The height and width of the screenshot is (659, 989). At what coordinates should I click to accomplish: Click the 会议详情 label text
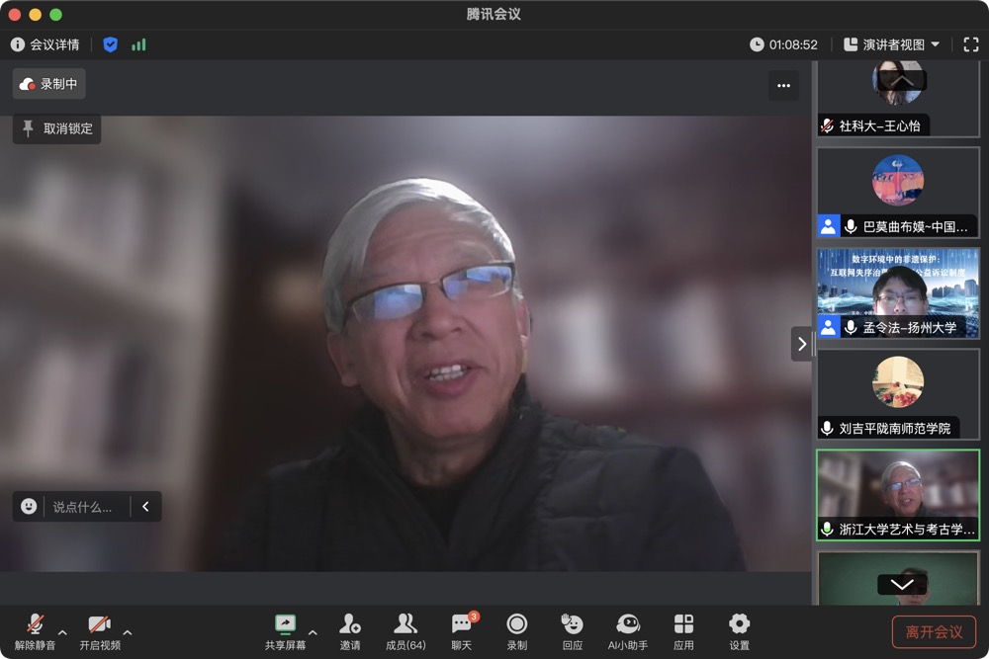click(x=54, y=44)
